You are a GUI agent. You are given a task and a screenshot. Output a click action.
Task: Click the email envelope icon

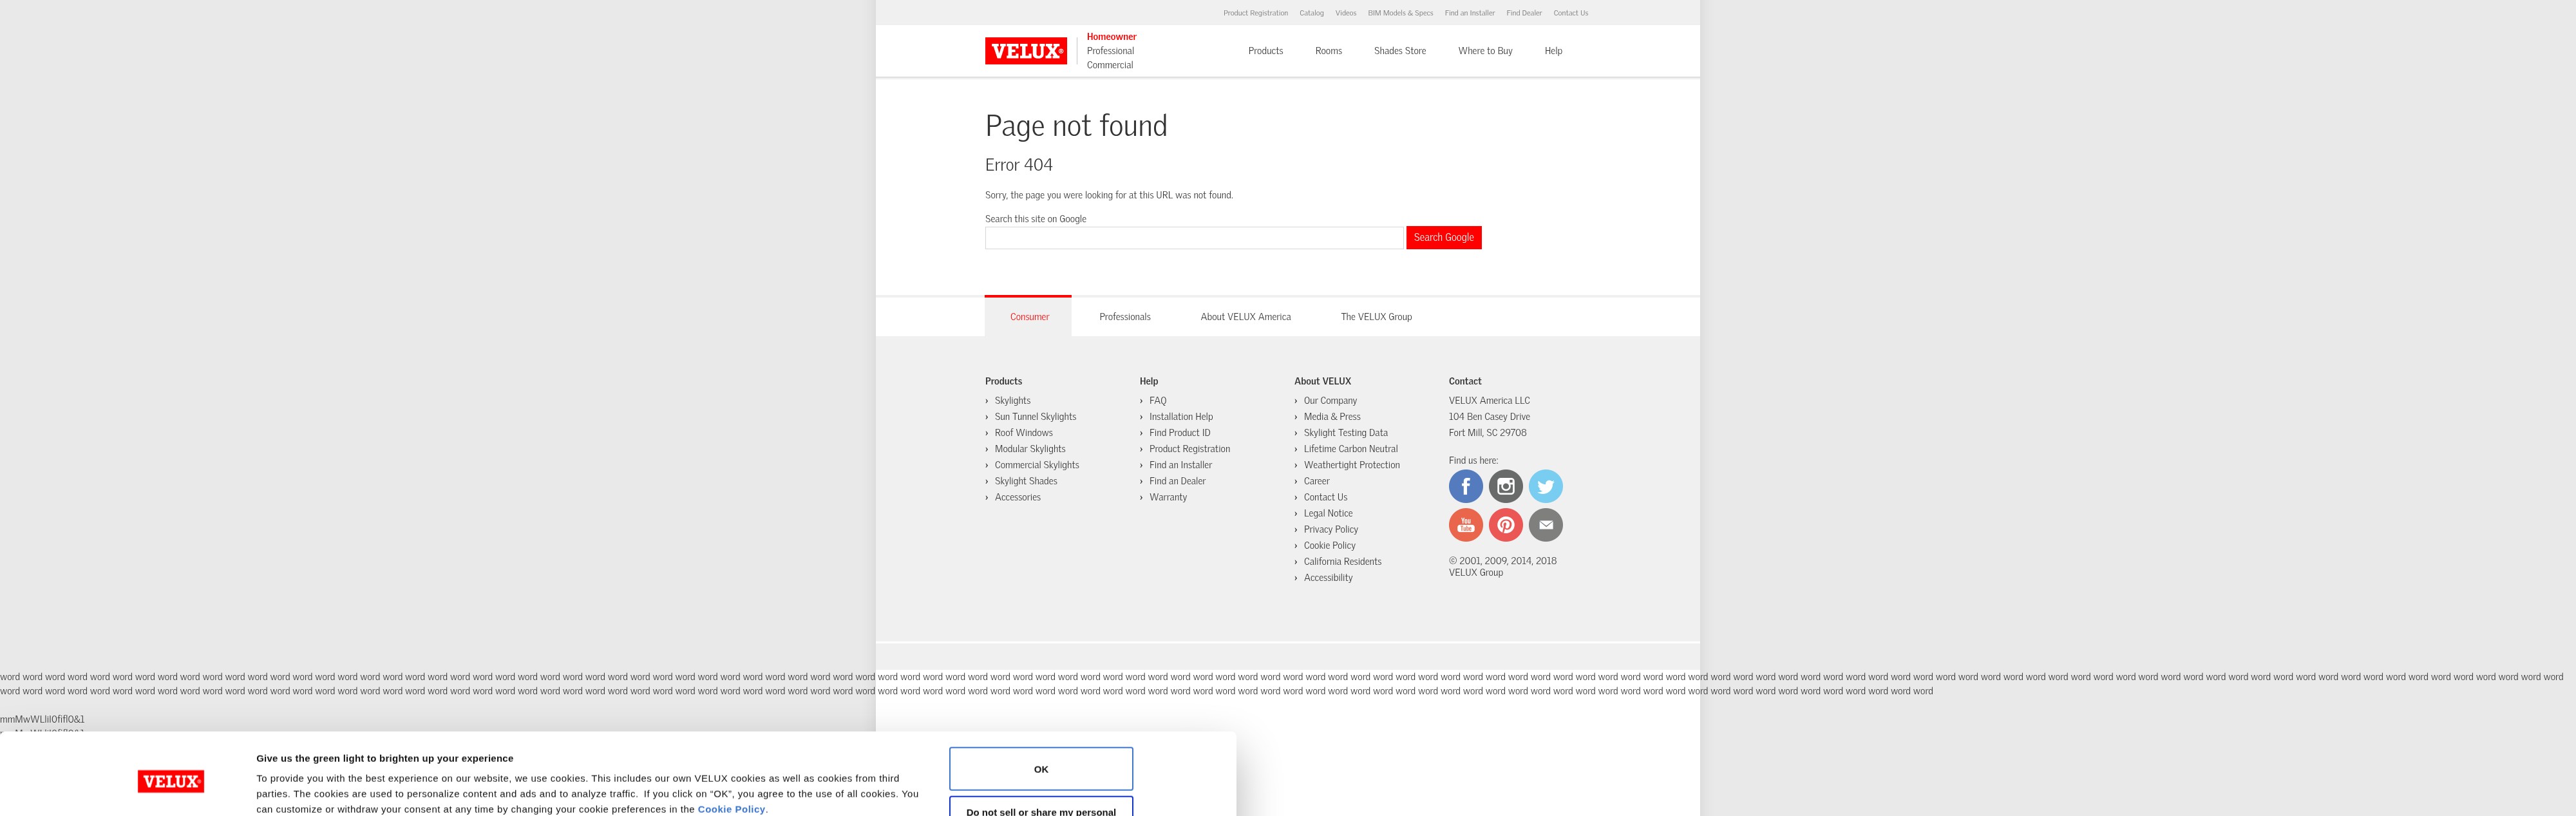pos(1545,525)
